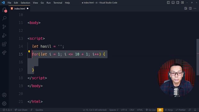
Task: Open the Terminal menu
Action: (58, 3)
